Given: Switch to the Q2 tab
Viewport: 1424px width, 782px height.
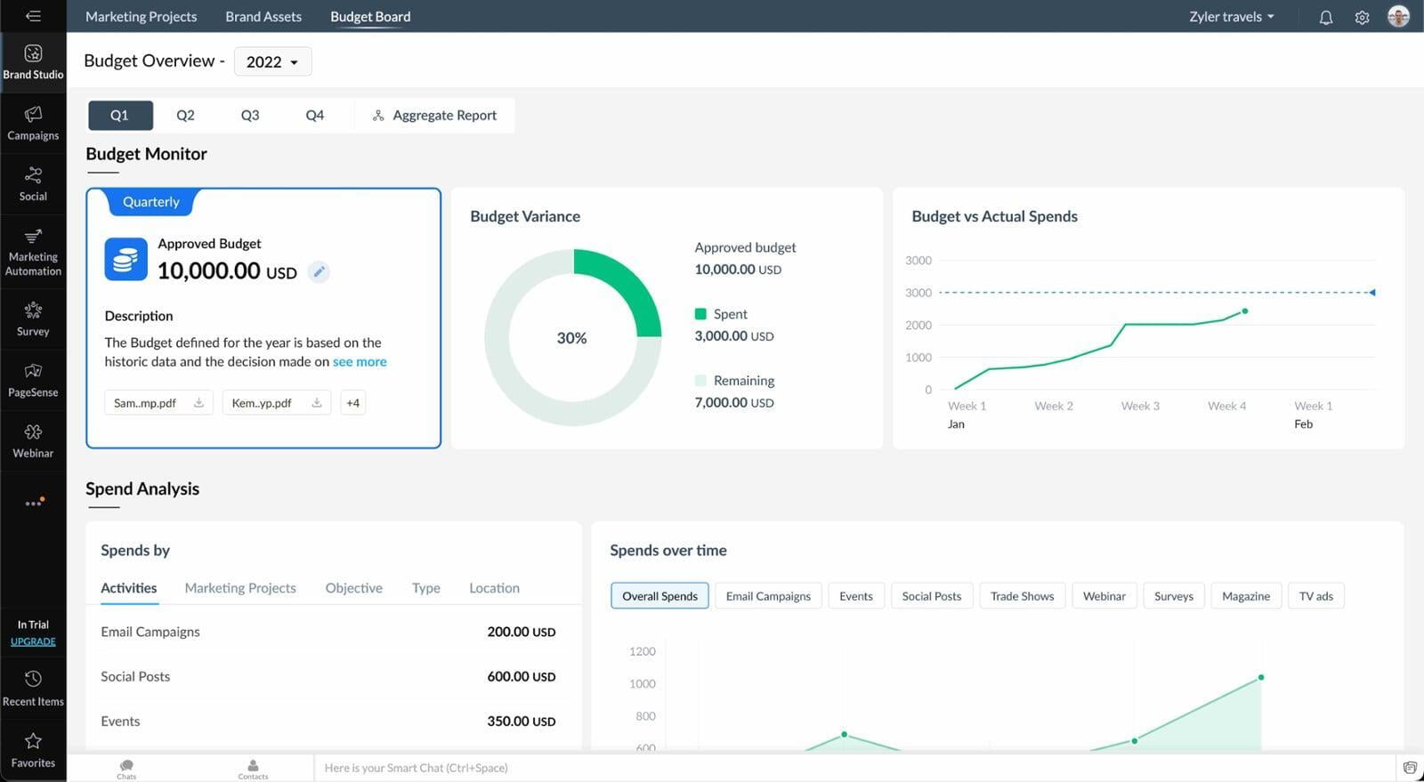Looking at the screenshot, I should pos(185,116).
